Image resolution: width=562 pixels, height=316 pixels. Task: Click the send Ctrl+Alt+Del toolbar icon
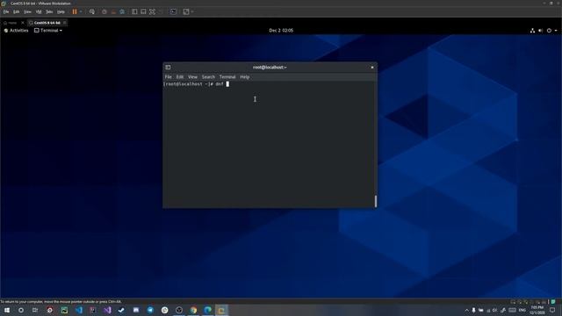(x=92, y=11)
